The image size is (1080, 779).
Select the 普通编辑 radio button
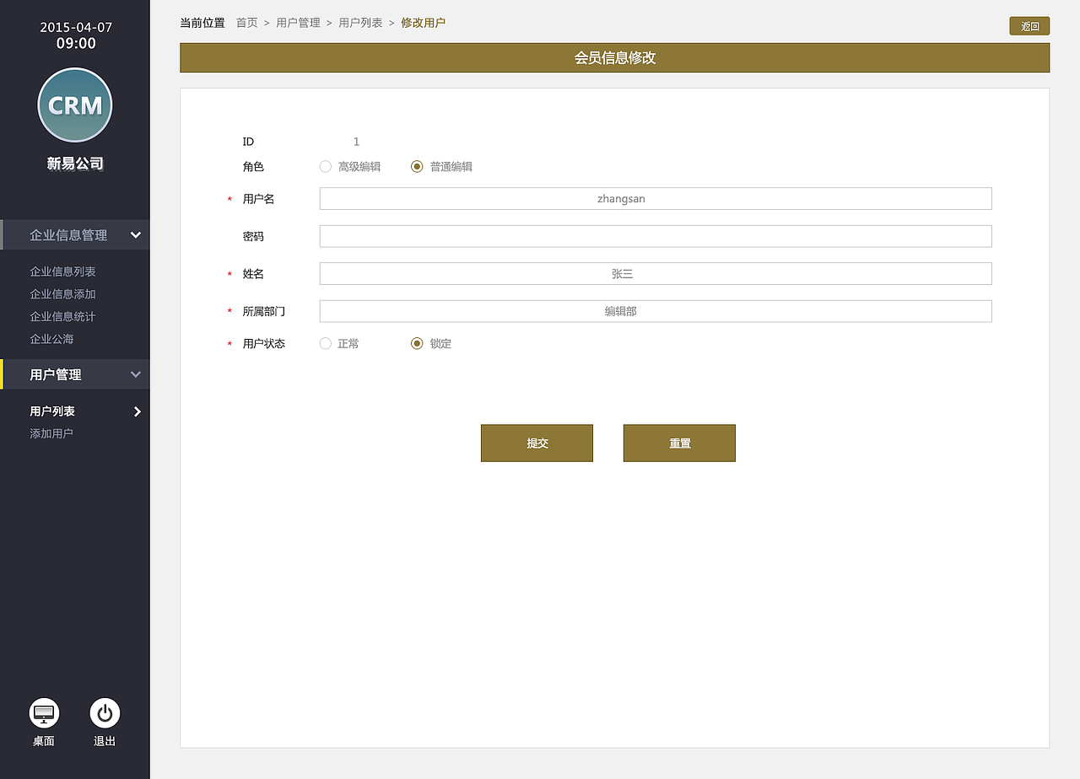(x=416, y=166)
